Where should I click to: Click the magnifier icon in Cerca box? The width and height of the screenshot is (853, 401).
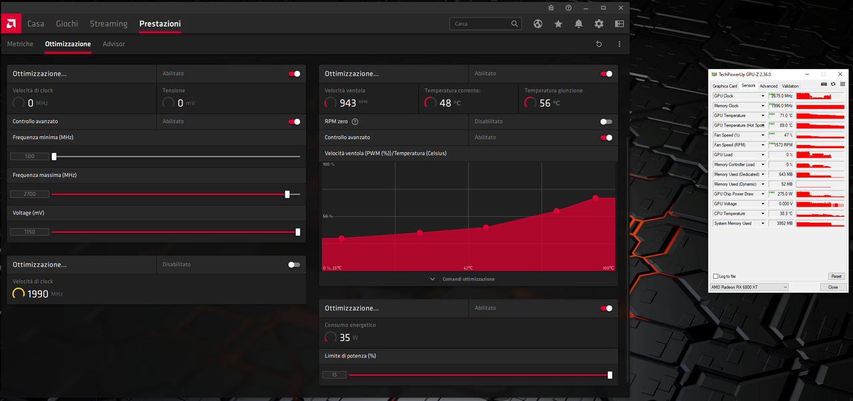pyautogui.click(x=514, y=24)
